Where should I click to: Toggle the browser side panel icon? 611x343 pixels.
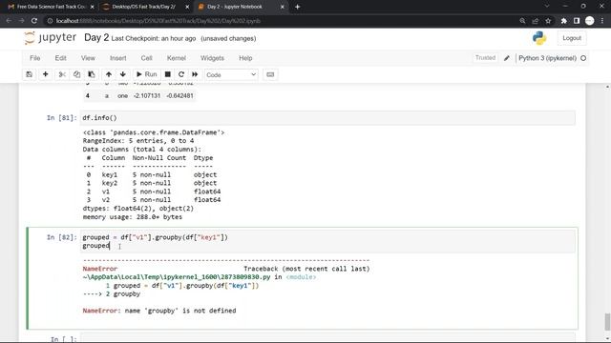point(577,21)
